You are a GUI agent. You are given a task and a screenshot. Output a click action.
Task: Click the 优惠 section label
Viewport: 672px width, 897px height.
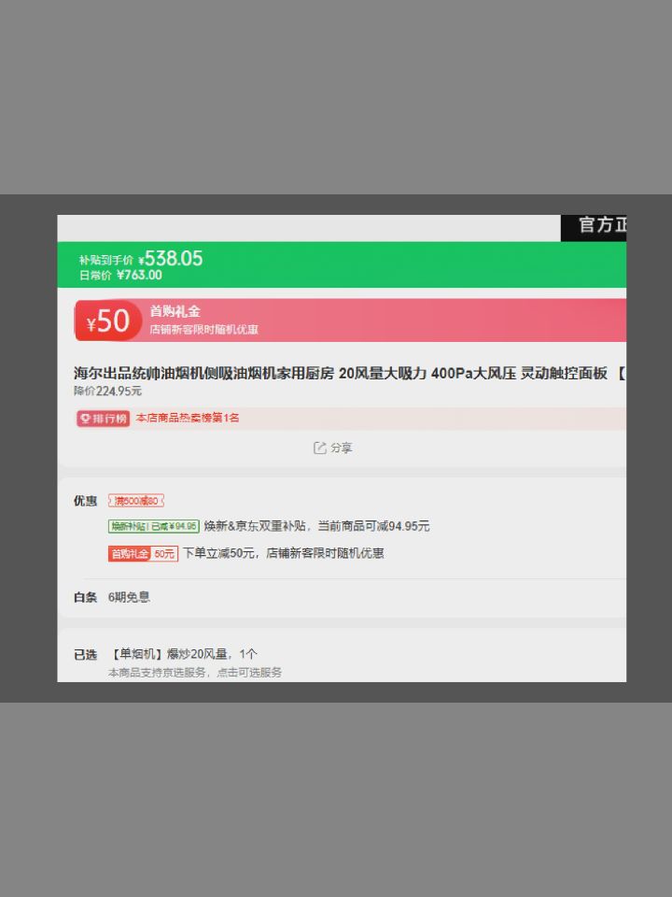point(85,501)
